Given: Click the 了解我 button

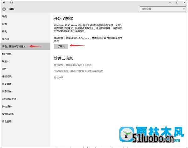Looking at the screenshot, I should (61, 46).
